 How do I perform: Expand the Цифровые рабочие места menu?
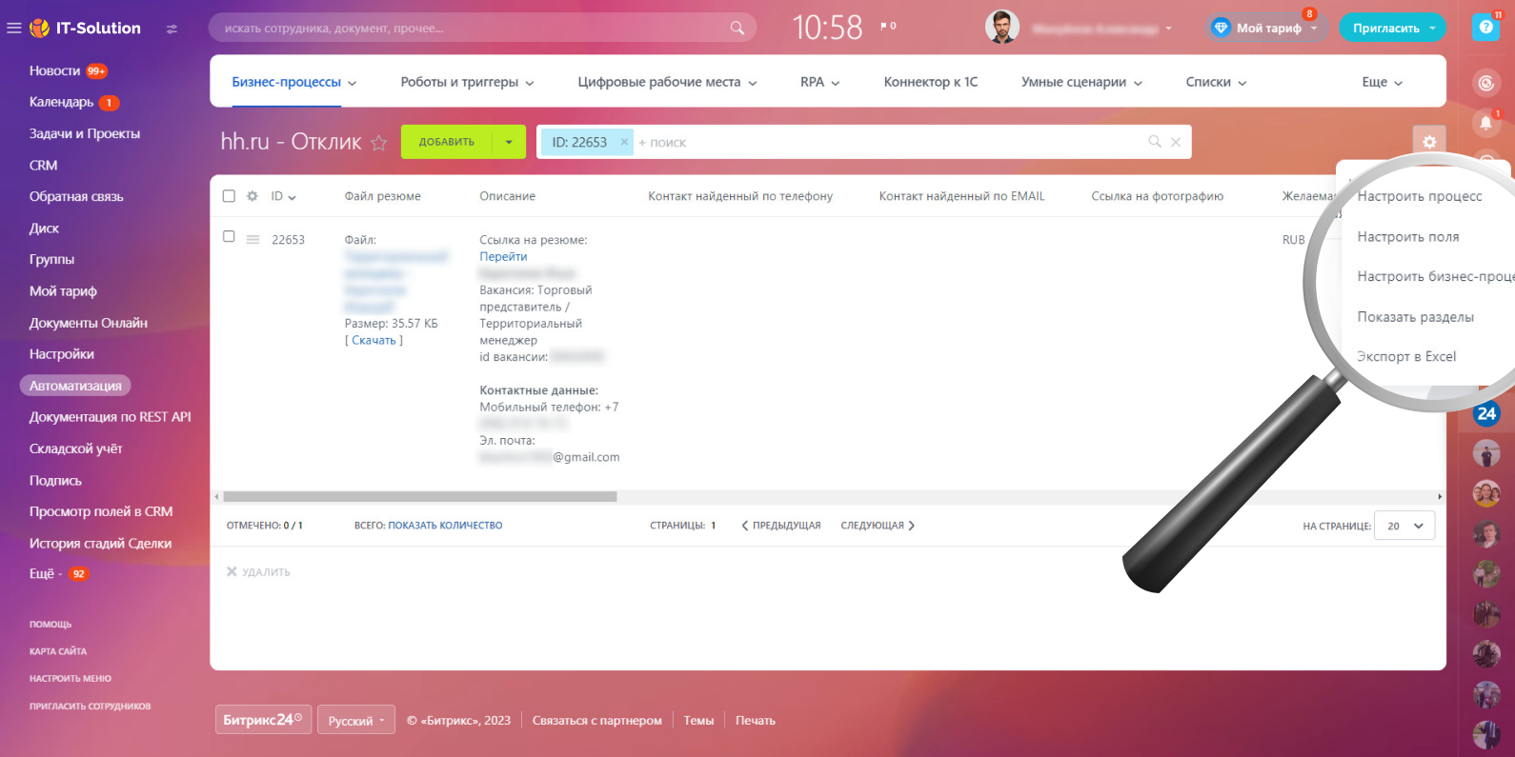pyautogui.click(x=667, y=82)
